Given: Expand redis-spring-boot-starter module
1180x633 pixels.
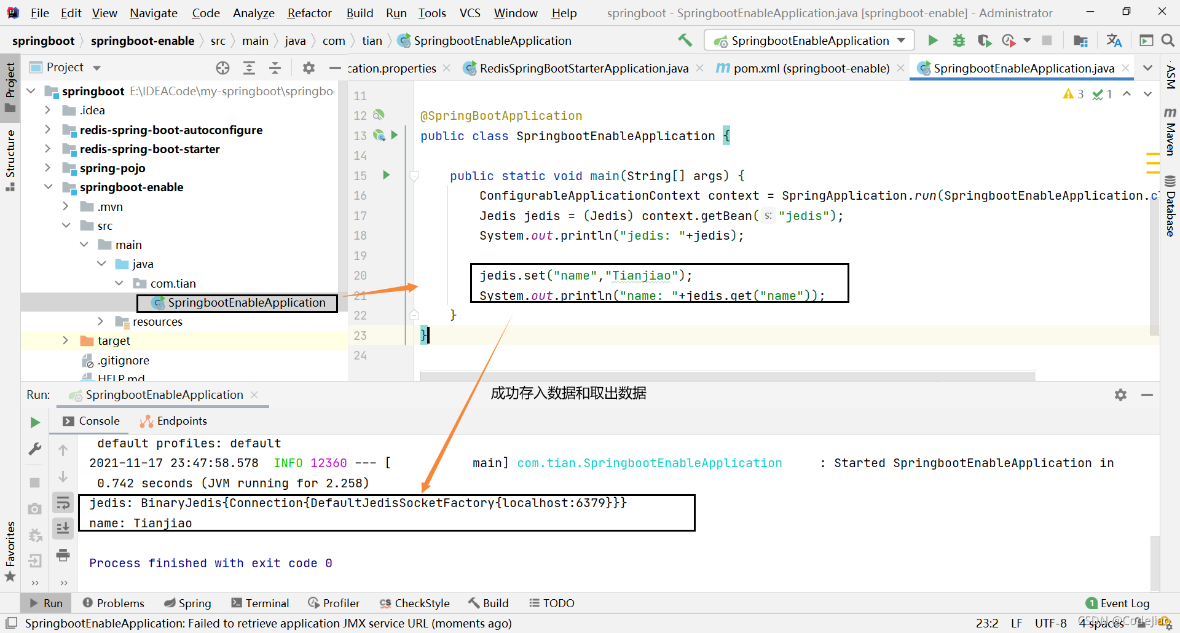Looking at the screenshot, I should pos(48,149).
